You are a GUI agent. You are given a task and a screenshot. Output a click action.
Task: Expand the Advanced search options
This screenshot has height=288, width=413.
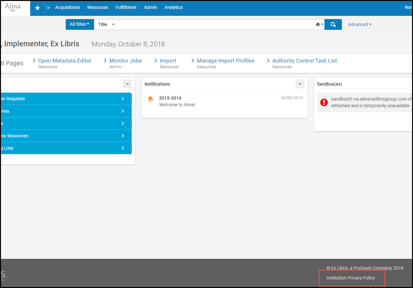(x=360, y=24)
